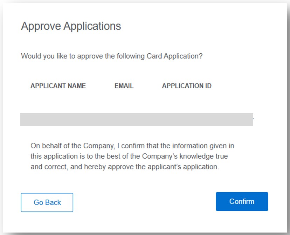The height and width of the screenshot is (235, 290).
Task: Click the redacted cell under EMAIL
Action: [124, 120]
